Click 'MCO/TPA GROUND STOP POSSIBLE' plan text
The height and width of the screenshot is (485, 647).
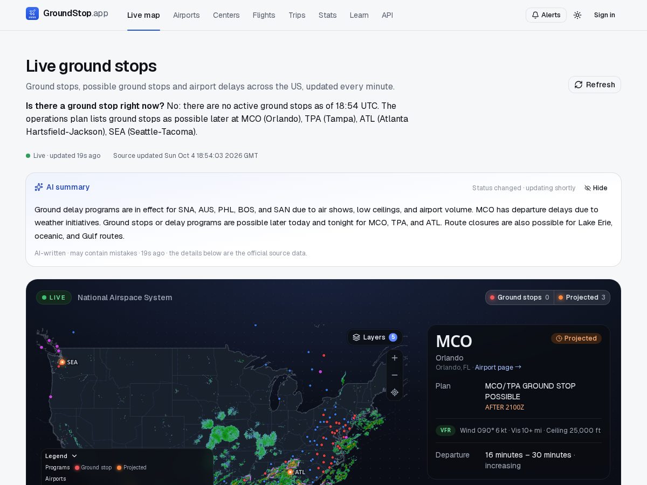click(x=531, y=391)
